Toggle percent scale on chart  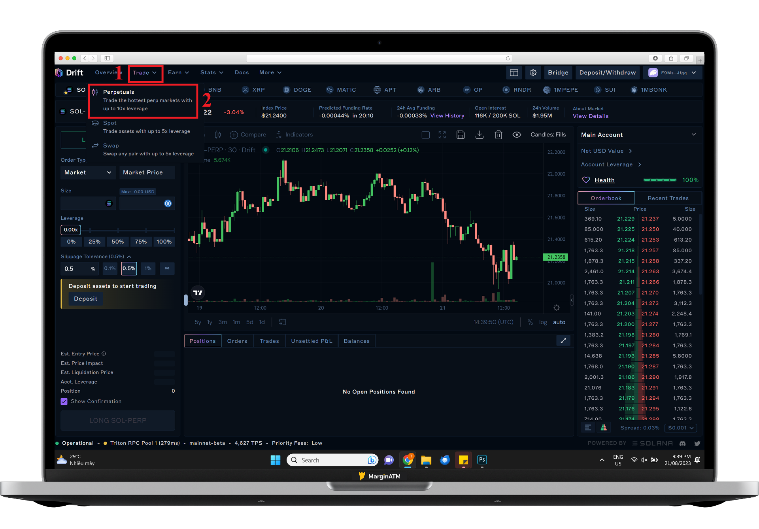pyautogui.click(x=530, y=322)
